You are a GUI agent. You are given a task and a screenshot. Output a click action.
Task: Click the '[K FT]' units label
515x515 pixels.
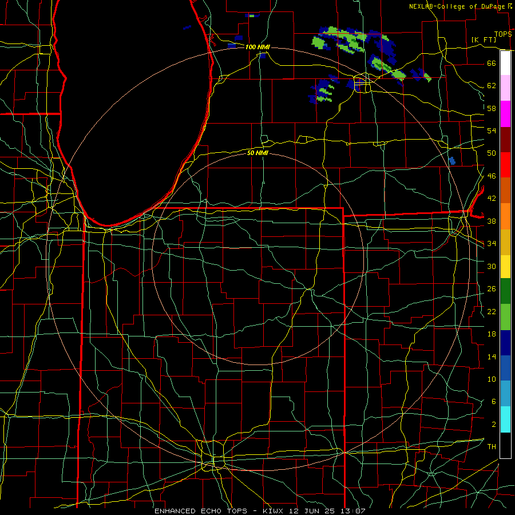(x=484, y=39)
